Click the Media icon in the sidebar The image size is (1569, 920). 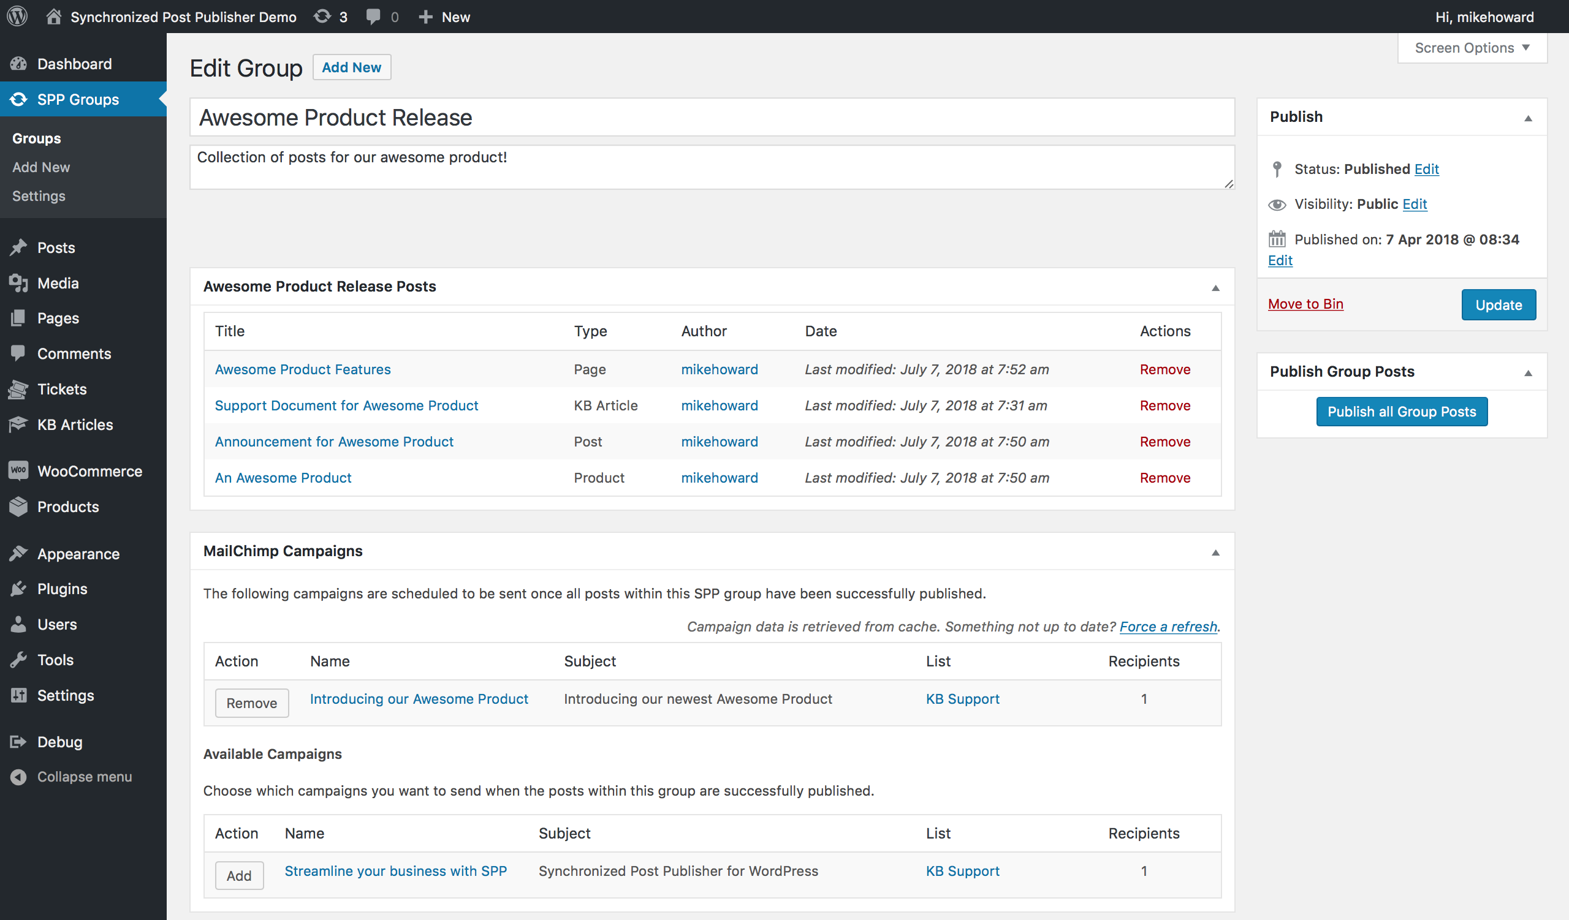click(18, 283)
